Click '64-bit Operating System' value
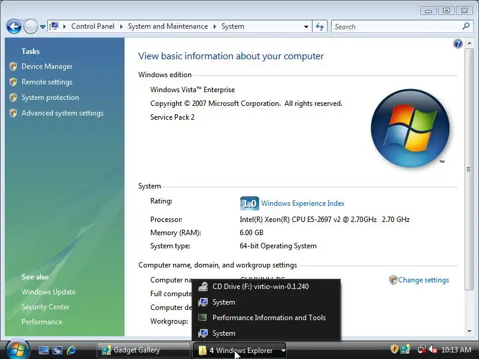 (x=278, y=246)
